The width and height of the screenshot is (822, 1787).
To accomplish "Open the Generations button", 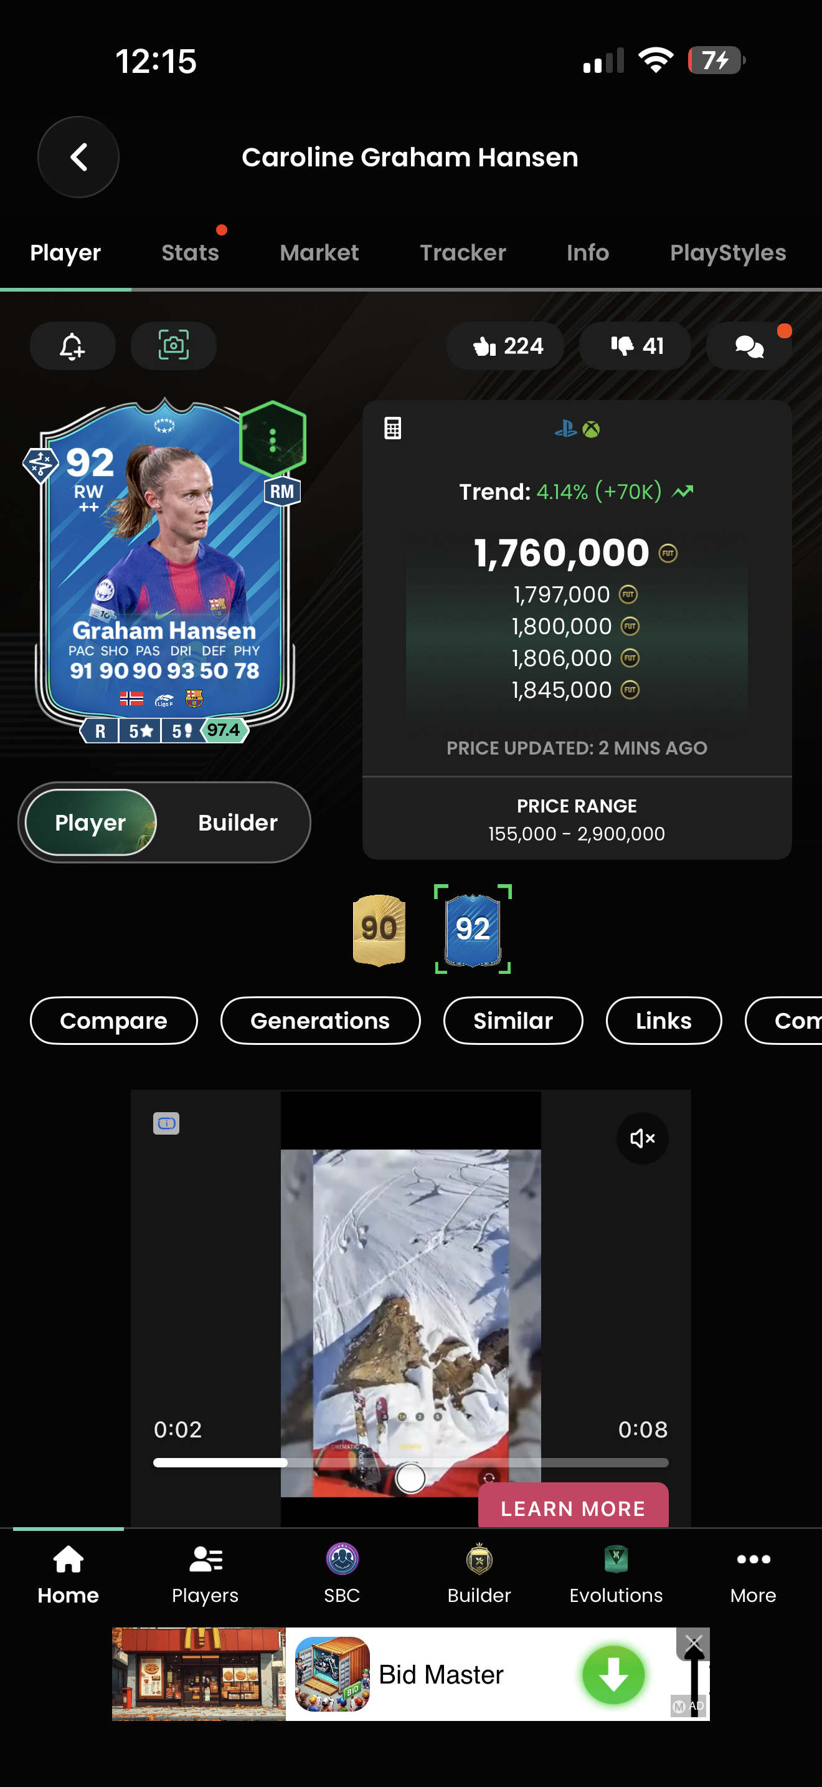I will 320,1021.
